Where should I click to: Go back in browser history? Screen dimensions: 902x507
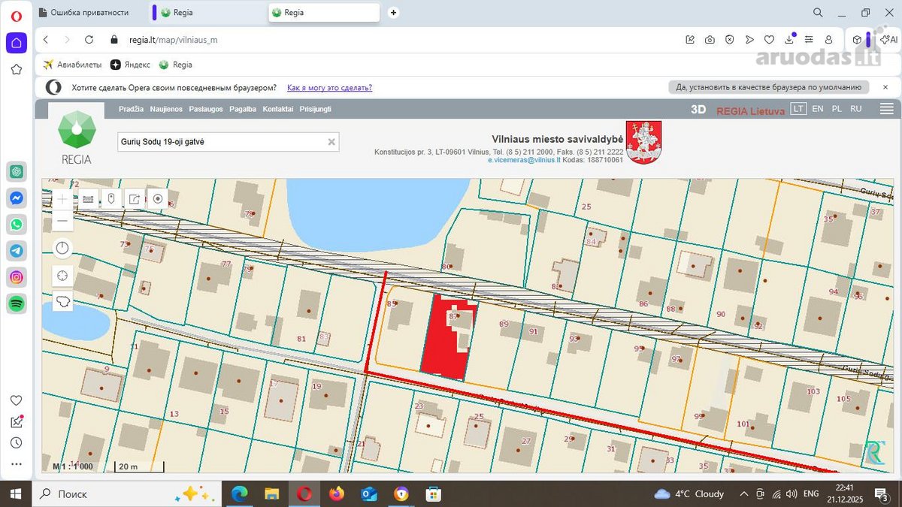point(46,40)
